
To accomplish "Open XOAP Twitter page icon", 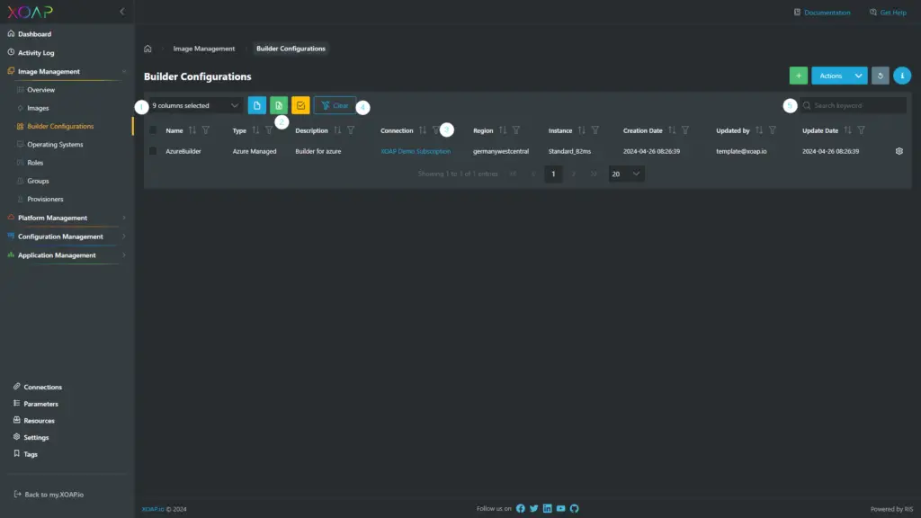I will pos(534,509).
